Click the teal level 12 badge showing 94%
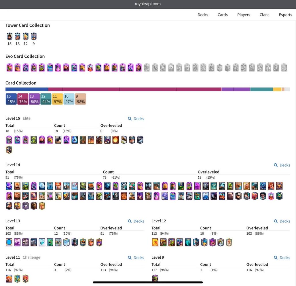This screenshot has width=296, height=286. 46,99
